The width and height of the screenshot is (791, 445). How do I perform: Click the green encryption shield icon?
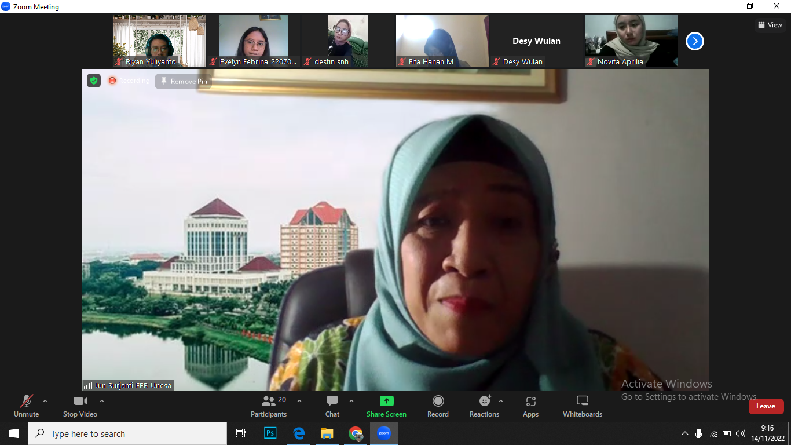click(94, 81)
